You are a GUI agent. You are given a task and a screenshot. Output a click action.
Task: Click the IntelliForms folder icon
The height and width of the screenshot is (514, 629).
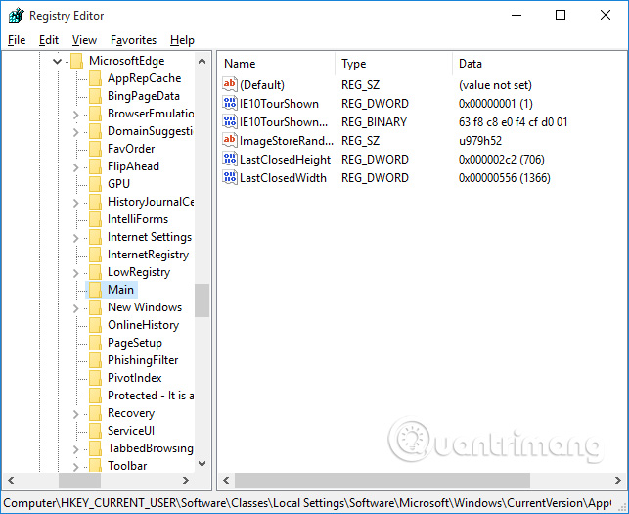(95, 219)
